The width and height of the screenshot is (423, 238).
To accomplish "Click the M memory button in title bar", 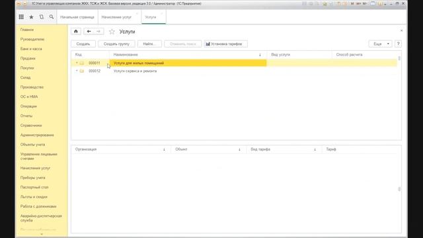I will pos(352,4).
